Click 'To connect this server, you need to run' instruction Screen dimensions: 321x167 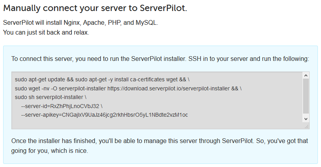pyautogui.click(x=160, y=59)
